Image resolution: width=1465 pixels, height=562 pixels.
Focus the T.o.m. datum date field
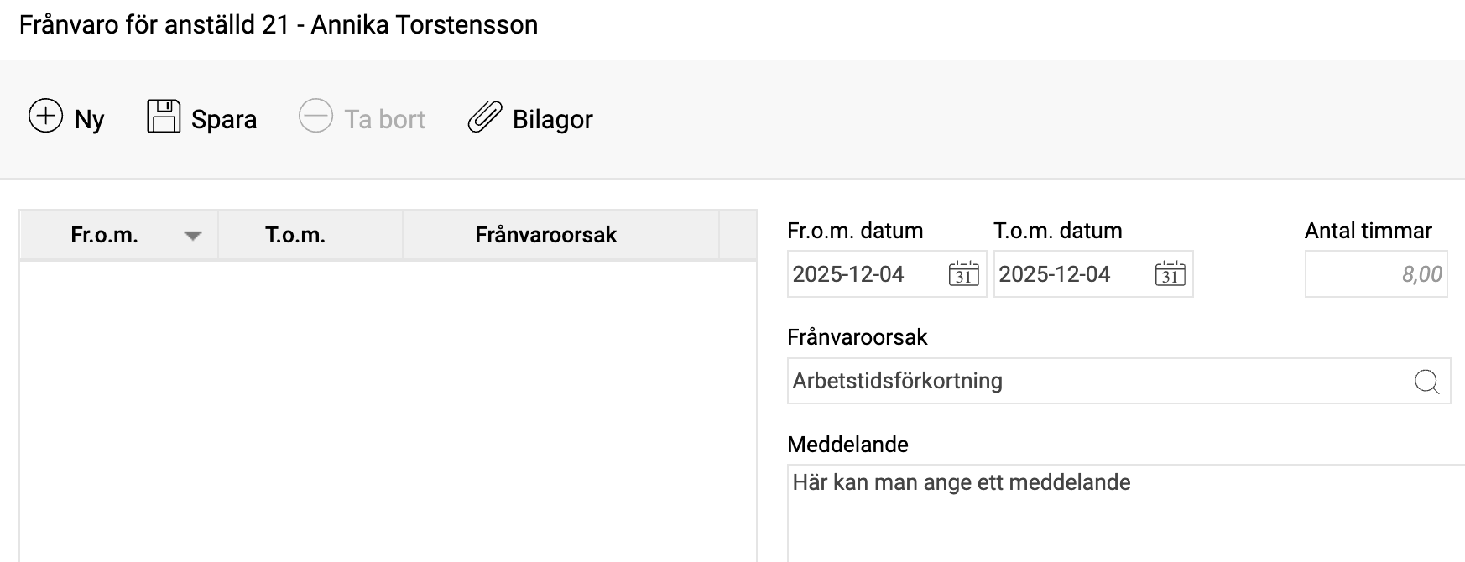(1071, 274)
